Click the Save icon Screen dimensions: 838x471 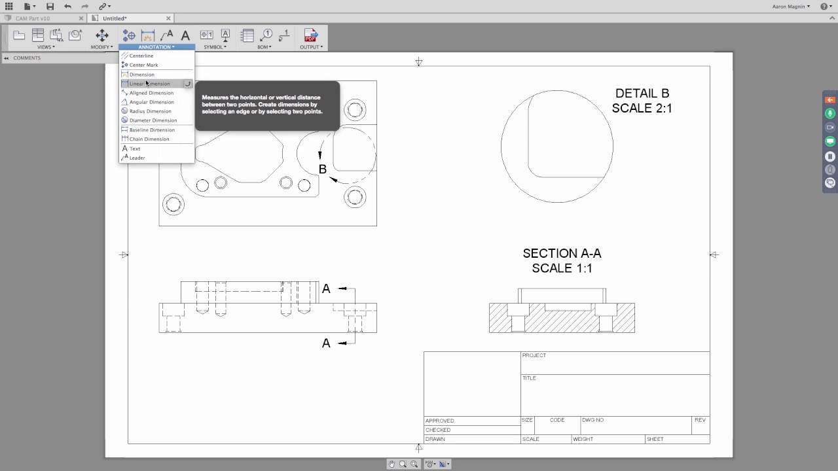[50, 7]
